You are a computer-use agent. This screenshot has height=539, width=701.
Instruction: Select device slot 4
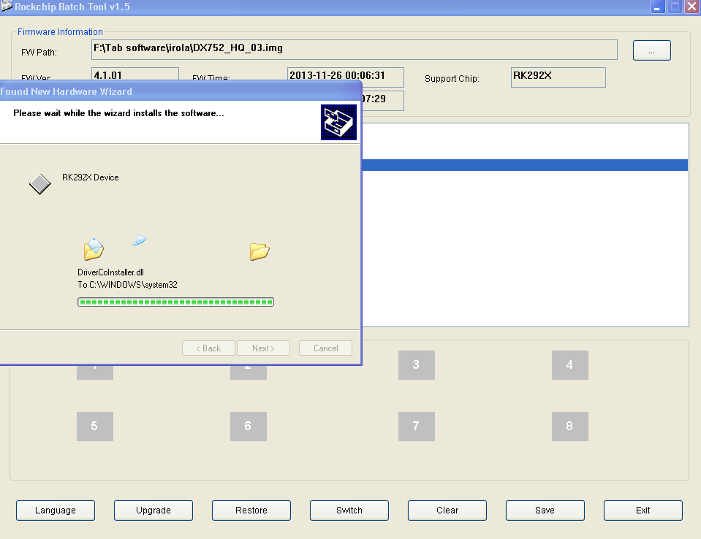(x=569, y=364)
